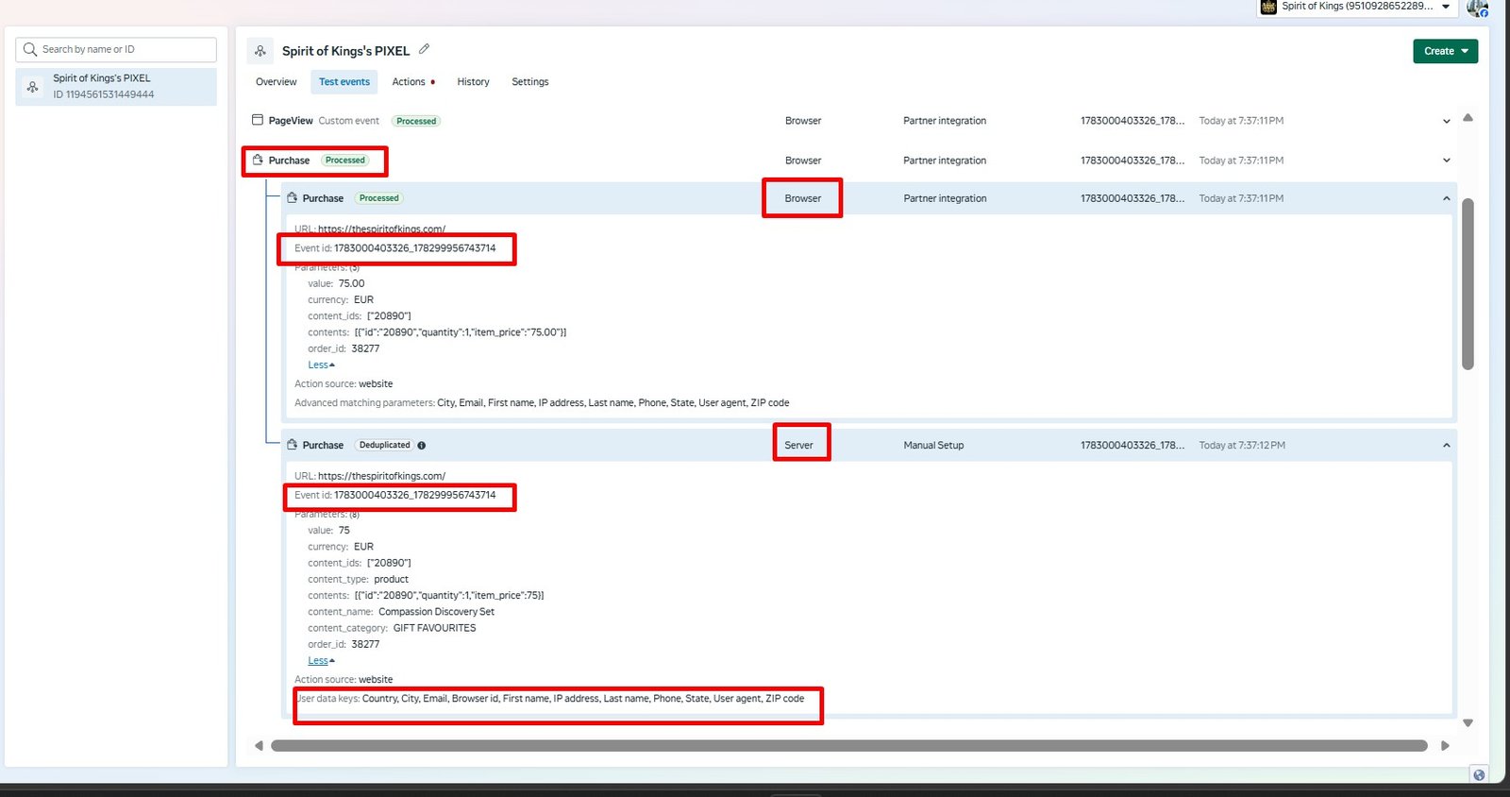1510x797 pixels.
Task: Open the profile avatar at top right
Action: [x=1477, y=8]
